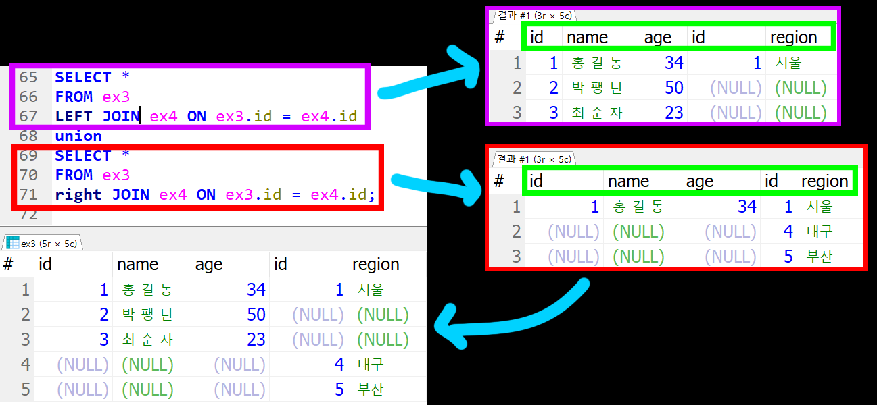Select the 대구 cell in the ex3 grid

(371, 364)
